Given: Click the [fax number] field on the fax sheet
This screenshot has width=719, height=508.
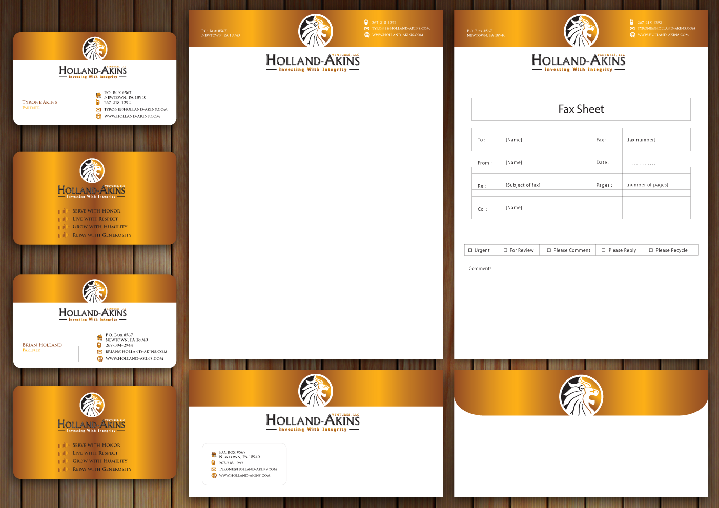Looking at the screenshot, I should [x=641, y=140].
